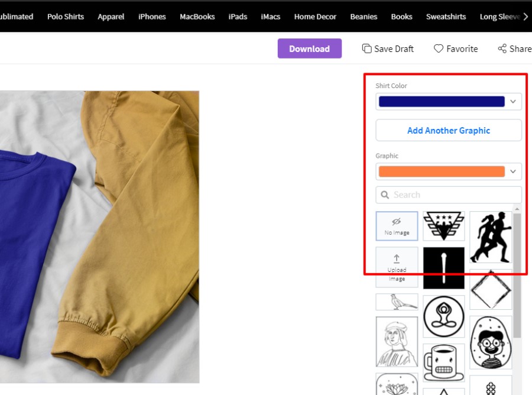Click the scrollbar up arrow in graphics list
The width and height of the screenshot is (532, 395).
click(517, 209)
